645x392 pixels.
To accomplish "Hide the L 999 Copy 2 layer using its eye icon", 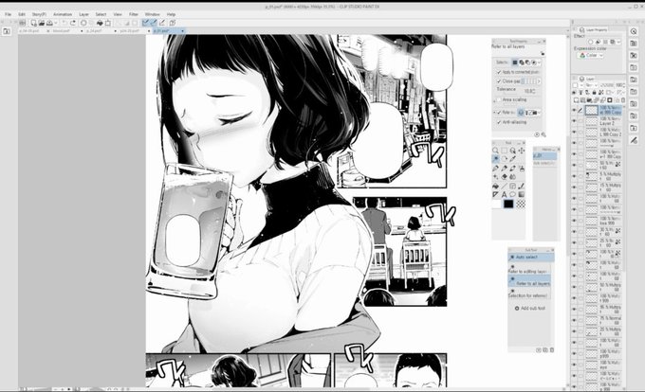I will [x=574, y=132].
